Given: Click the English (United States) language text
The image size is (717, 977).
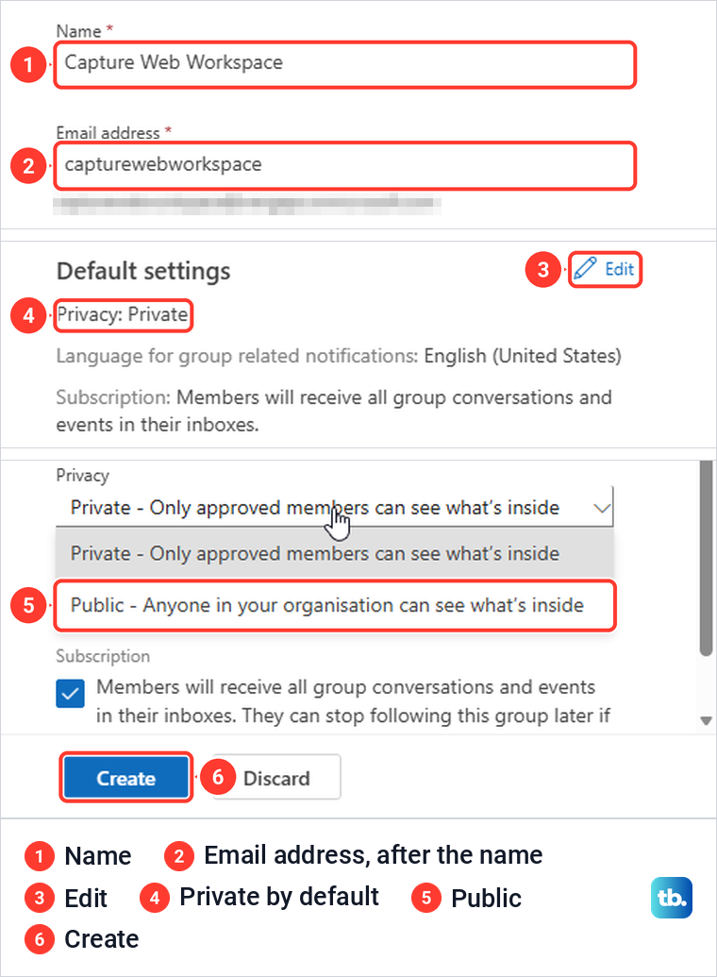Looking at the screenshot, I should [x=523, y=356].
